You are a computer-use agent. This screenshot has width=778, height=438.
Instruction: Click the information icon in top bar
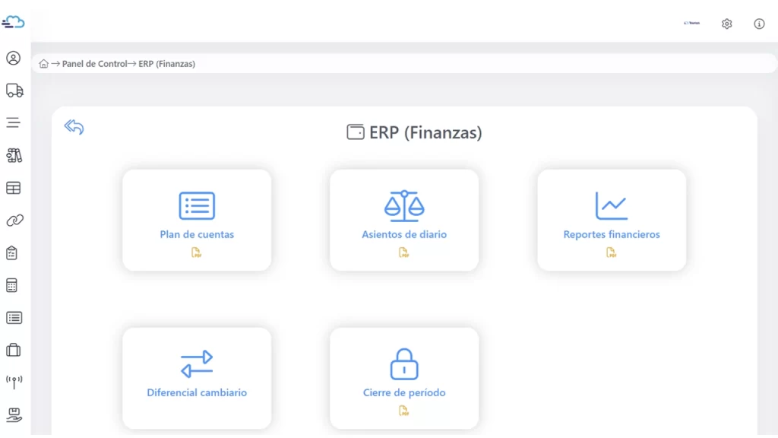tap(759, 24)
